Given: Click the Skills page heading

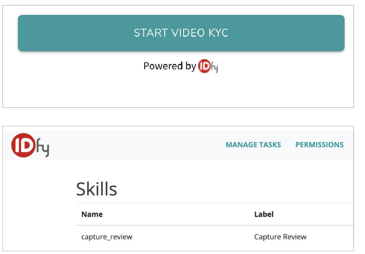Looking at the screenshot, I should pyautogui.click(x=97, y=189).
